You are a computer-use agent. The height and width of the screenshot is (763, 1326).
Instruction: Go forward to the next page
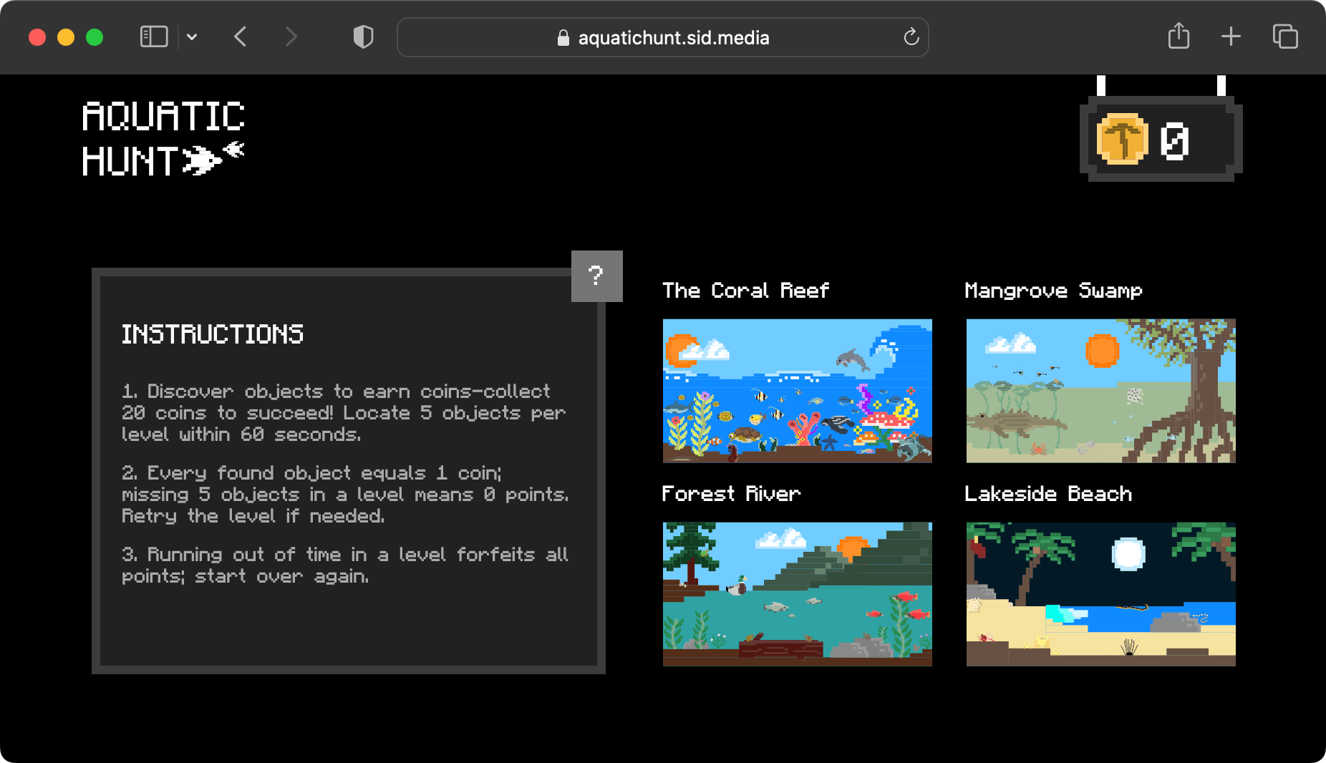290,37
